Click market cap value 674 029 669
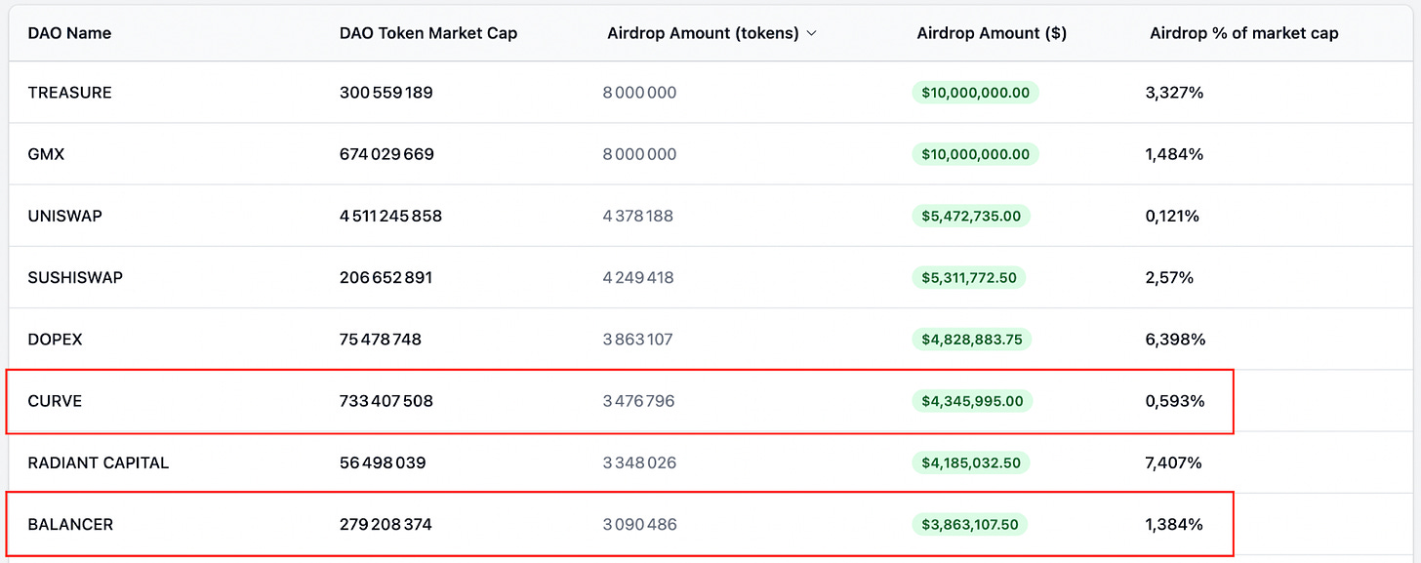The width and height of the screenshot is (1421, 563). coord(387,154)
